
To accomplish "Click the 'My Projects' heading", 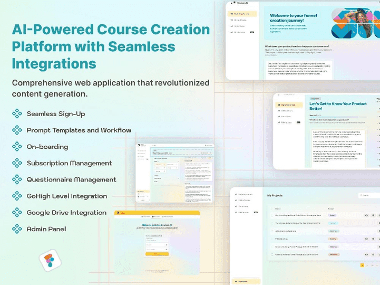I will click(x=275, y=195).
